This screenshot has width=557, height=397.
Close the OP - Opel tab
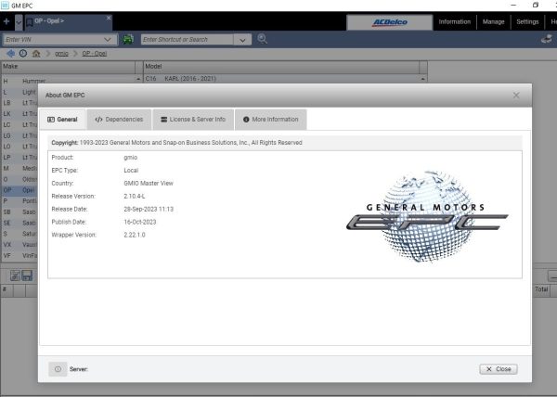click(x=109, y=18)
